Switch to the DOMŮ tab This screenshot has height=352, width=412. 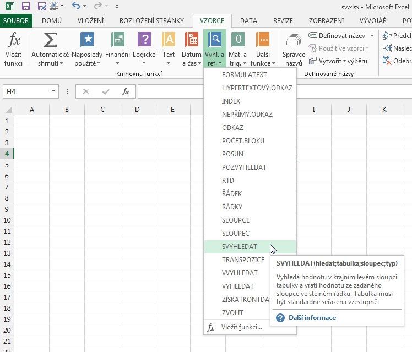tap(52, 20)
